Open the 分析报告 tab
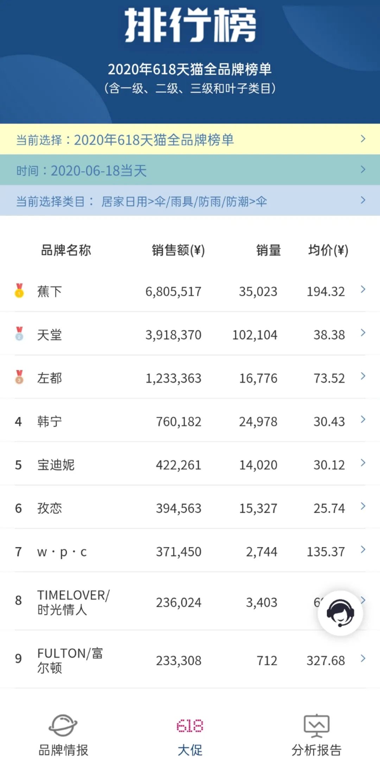The width and height of the screenshot is (380, 760). tap(316, 749)
